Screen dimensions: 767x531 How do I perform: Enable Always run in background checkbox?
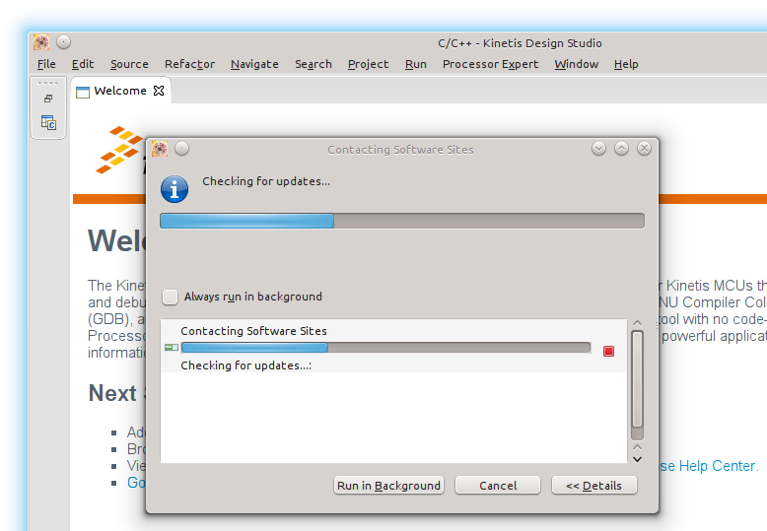point(171,297)
